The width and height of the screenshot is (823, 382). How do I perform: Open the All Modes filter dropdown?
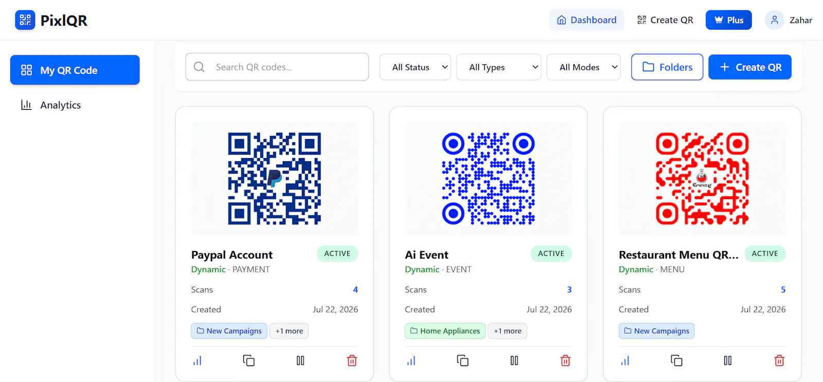pyautogui.click(x=583, y=67)
